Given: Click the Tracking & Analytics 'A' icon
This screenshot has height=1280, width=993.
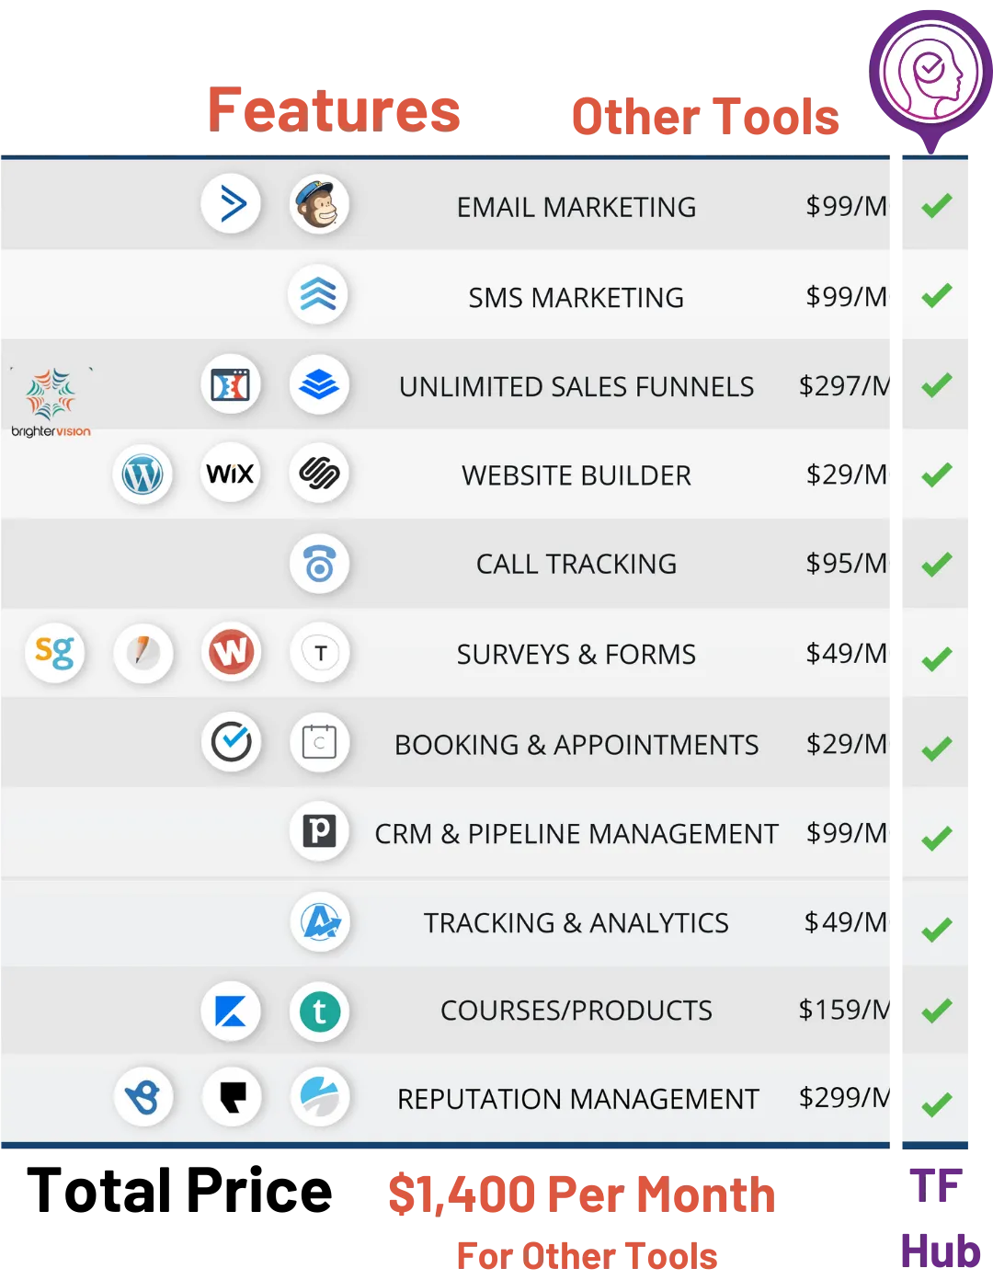Looking at the screenshot, I should [319, 920].
